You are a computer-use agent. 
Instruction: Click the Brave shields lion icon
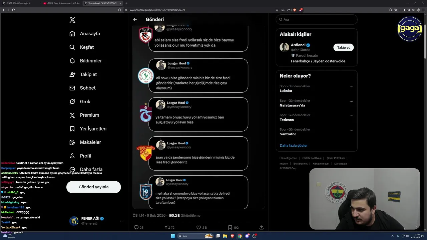[295, 10]
